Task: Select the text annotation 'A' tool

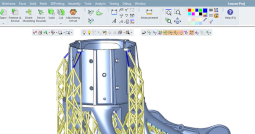Action: 114,21
